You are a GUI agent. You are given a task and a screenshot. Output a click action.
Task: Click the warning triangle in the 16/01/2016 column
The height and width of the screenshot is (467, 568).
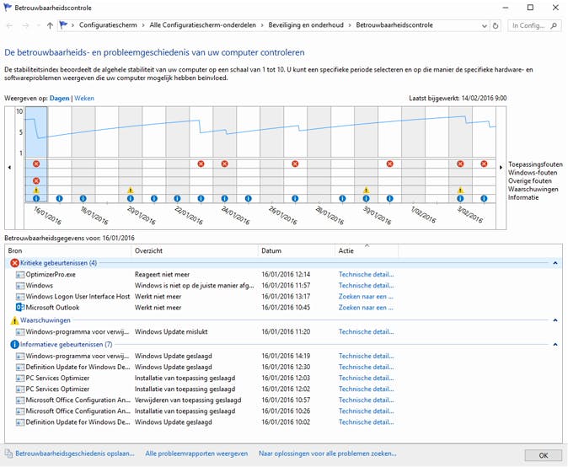(x=36, y=190)
